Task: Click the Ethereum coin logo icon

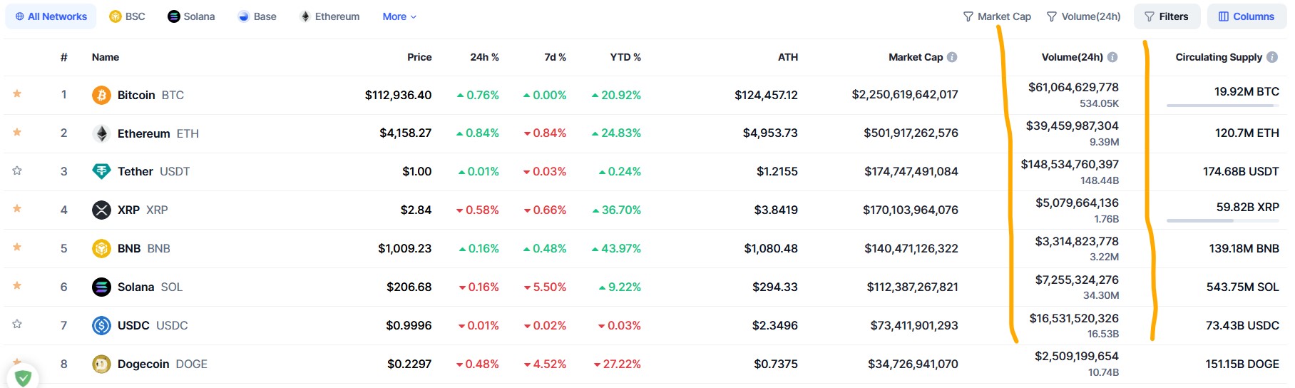Action: tap(101, 133)
